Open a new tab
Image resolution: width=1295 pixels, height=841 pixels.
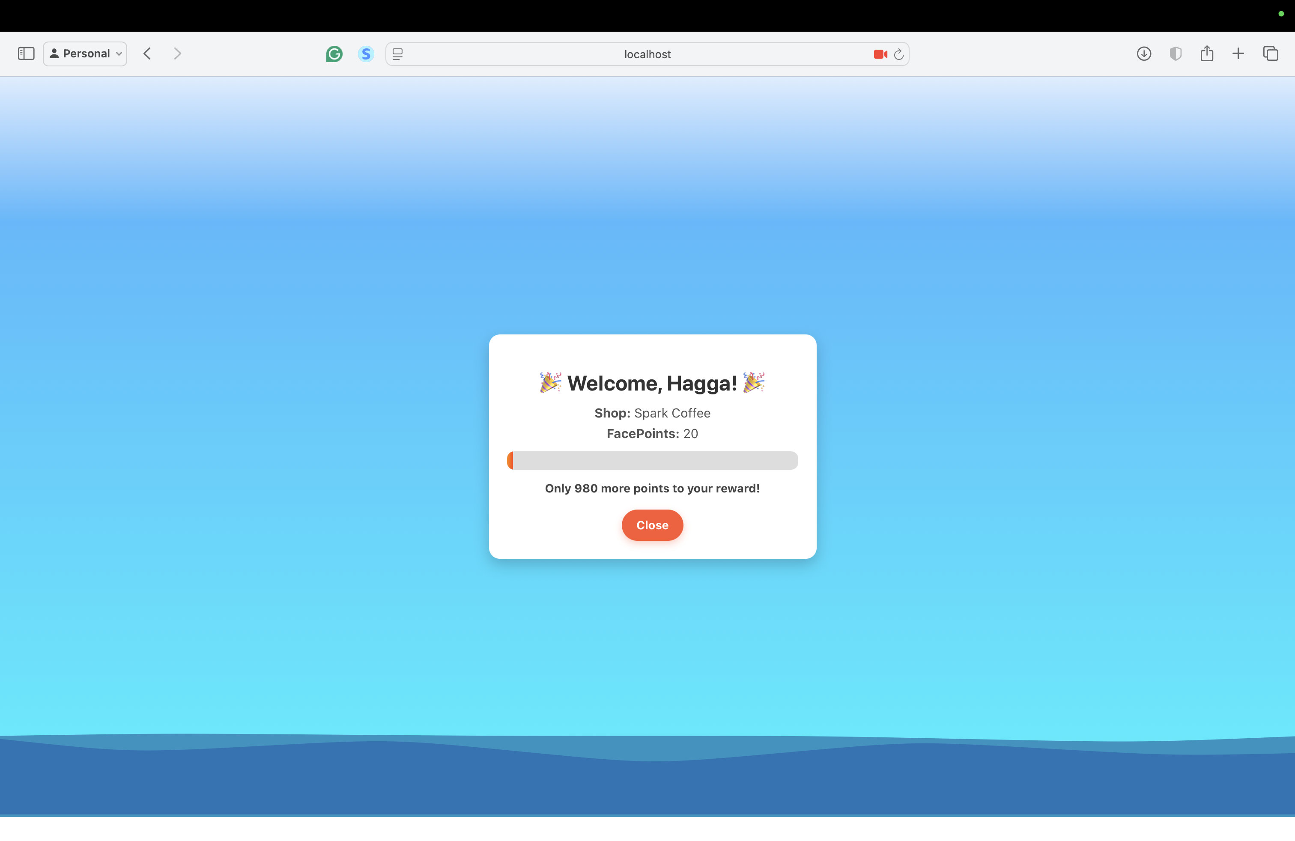point(1238,53)
